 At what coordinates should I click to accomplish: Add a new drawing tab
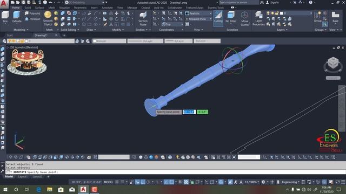64,35
